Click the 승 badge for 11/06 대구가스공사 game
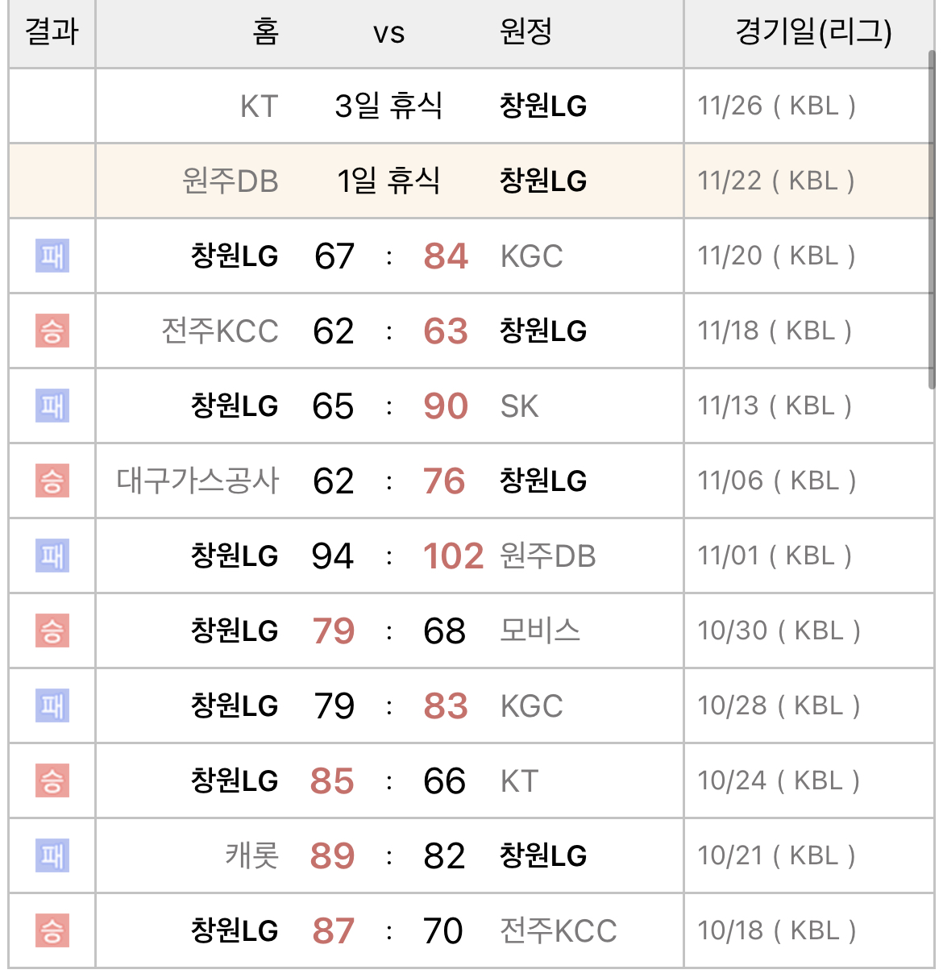This screenshot has height=978, width=943. pos(52,481)
